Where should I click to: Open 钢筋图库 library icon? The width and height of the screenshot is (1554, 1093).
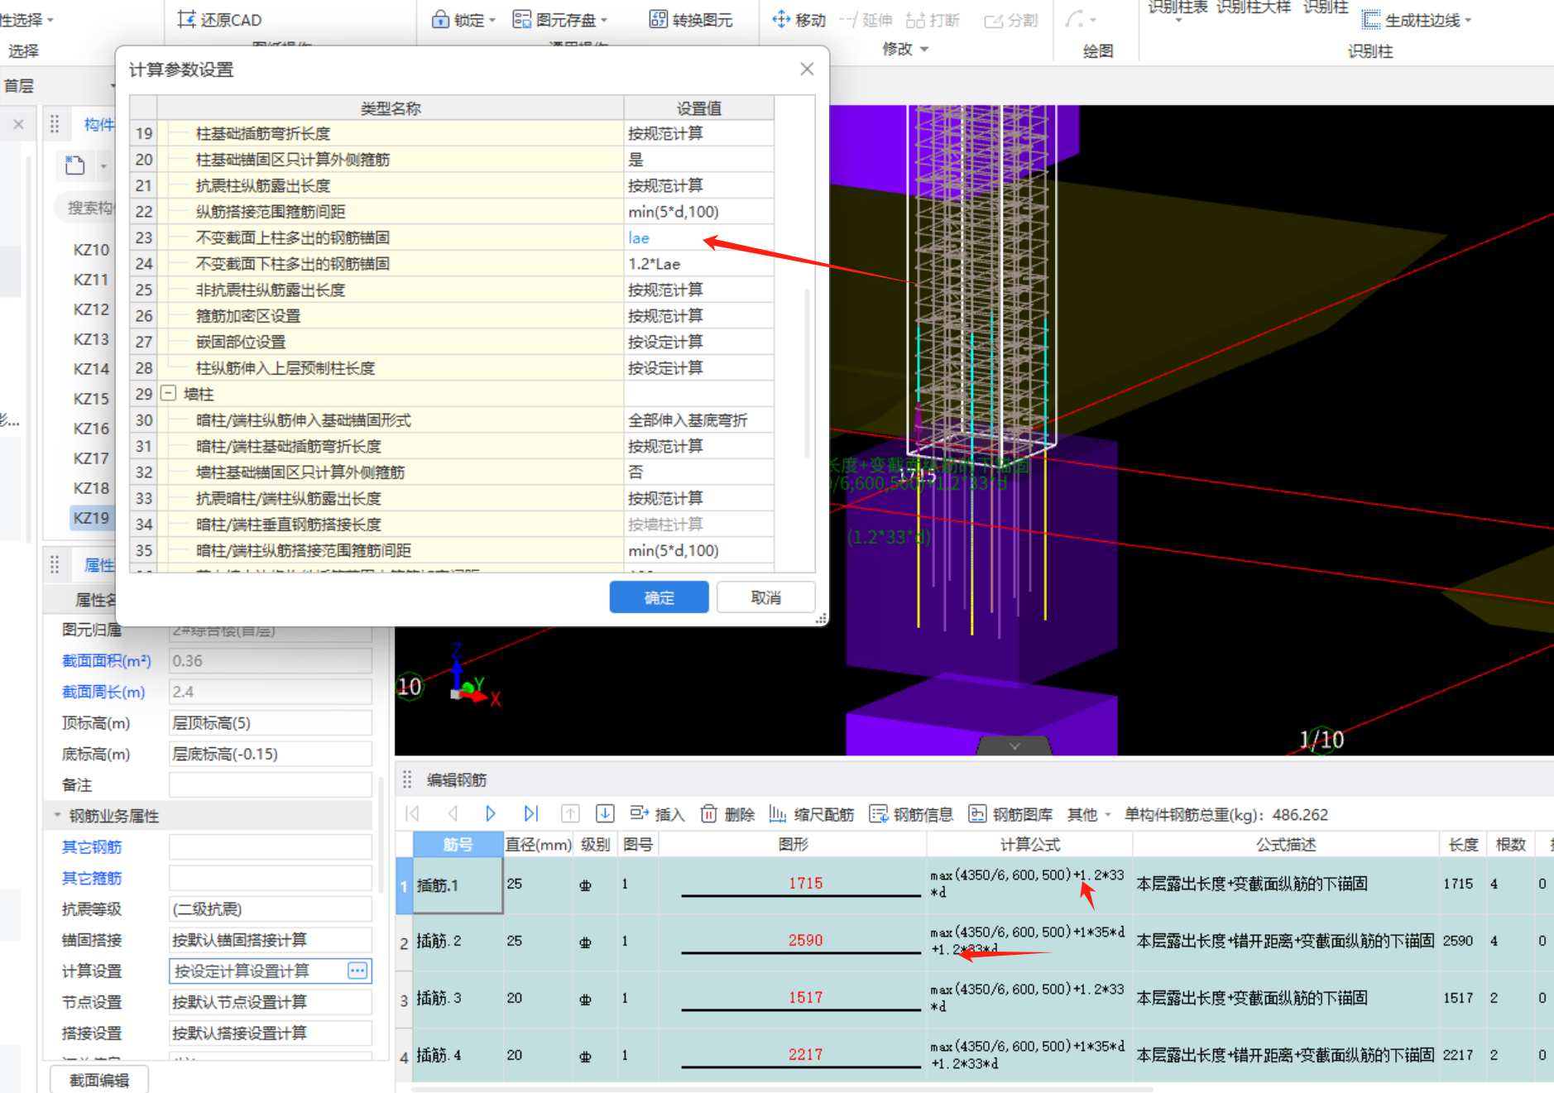pos(977,814)
